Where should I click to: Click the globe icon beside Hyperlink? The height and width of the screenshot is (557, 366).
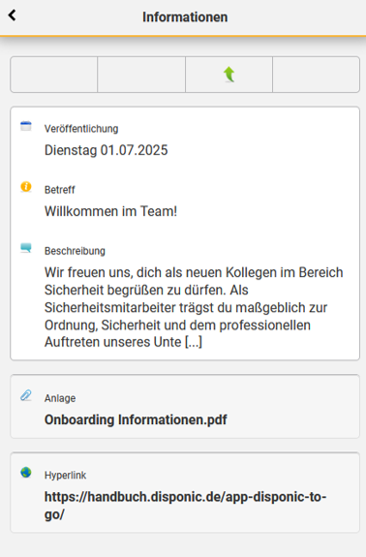click(26, 473)
